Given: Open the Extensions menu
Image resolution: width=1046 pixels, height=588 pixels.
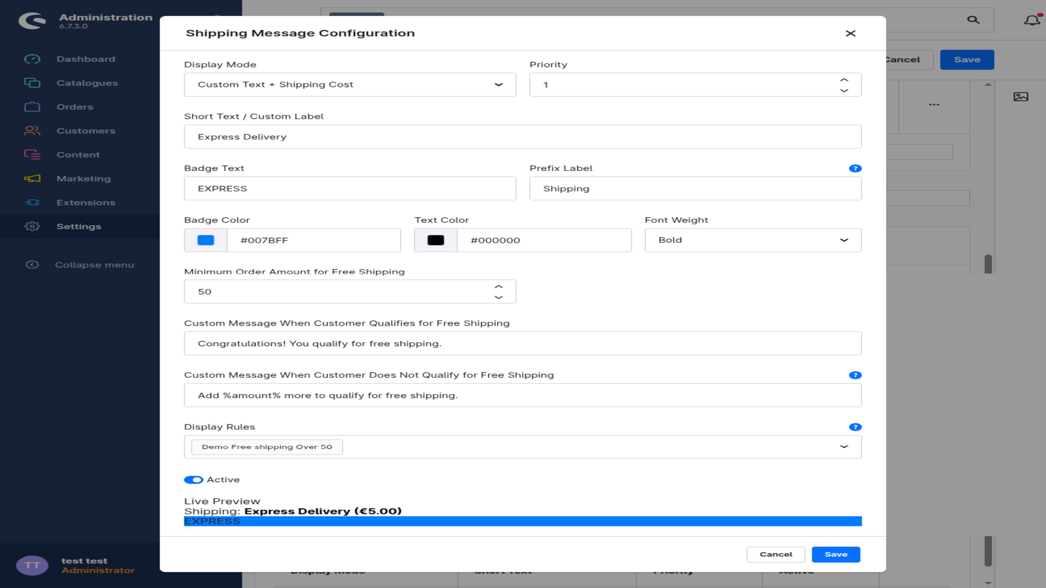Looking at the screenshot, I should pos(86,203).
